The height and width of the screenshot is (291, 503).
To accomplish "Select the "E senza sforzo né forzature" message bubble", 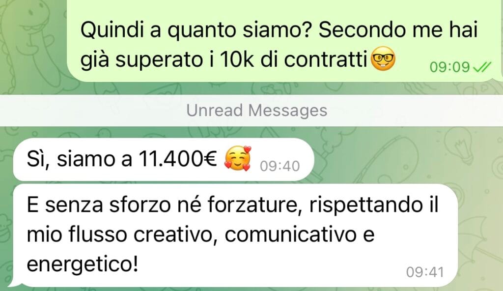I will [235, 236].
